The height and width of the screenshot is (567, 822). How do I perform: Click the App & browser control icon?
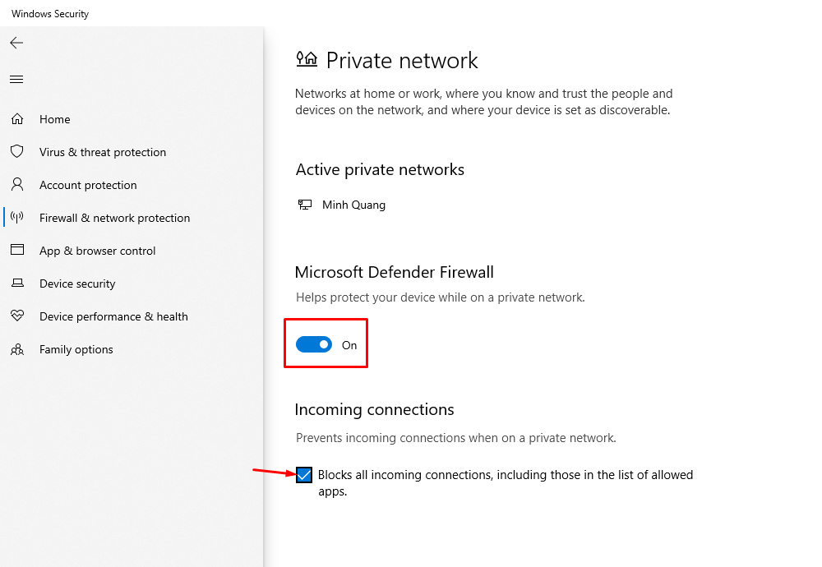17,251
